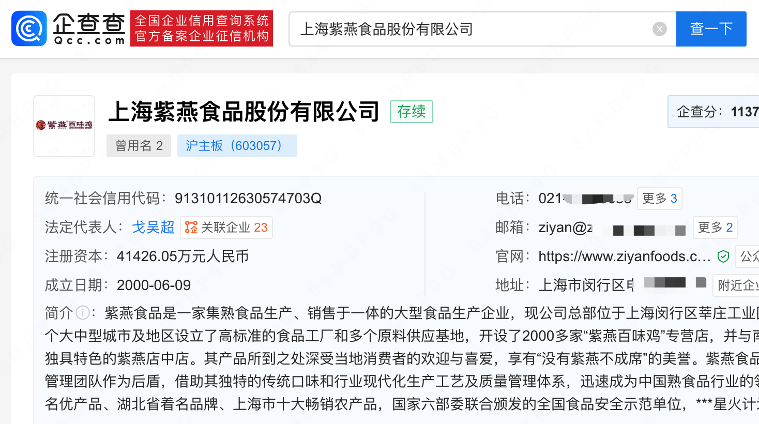Image resolution: width=759 pixels, height=424 pixels.
Task: Click the 附近企业 nearby companies button
Action: click(739, 285)
